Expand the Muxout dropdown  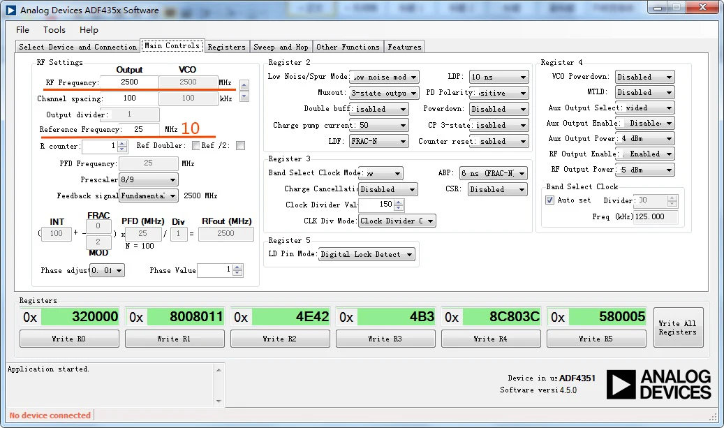coord(385,93)
